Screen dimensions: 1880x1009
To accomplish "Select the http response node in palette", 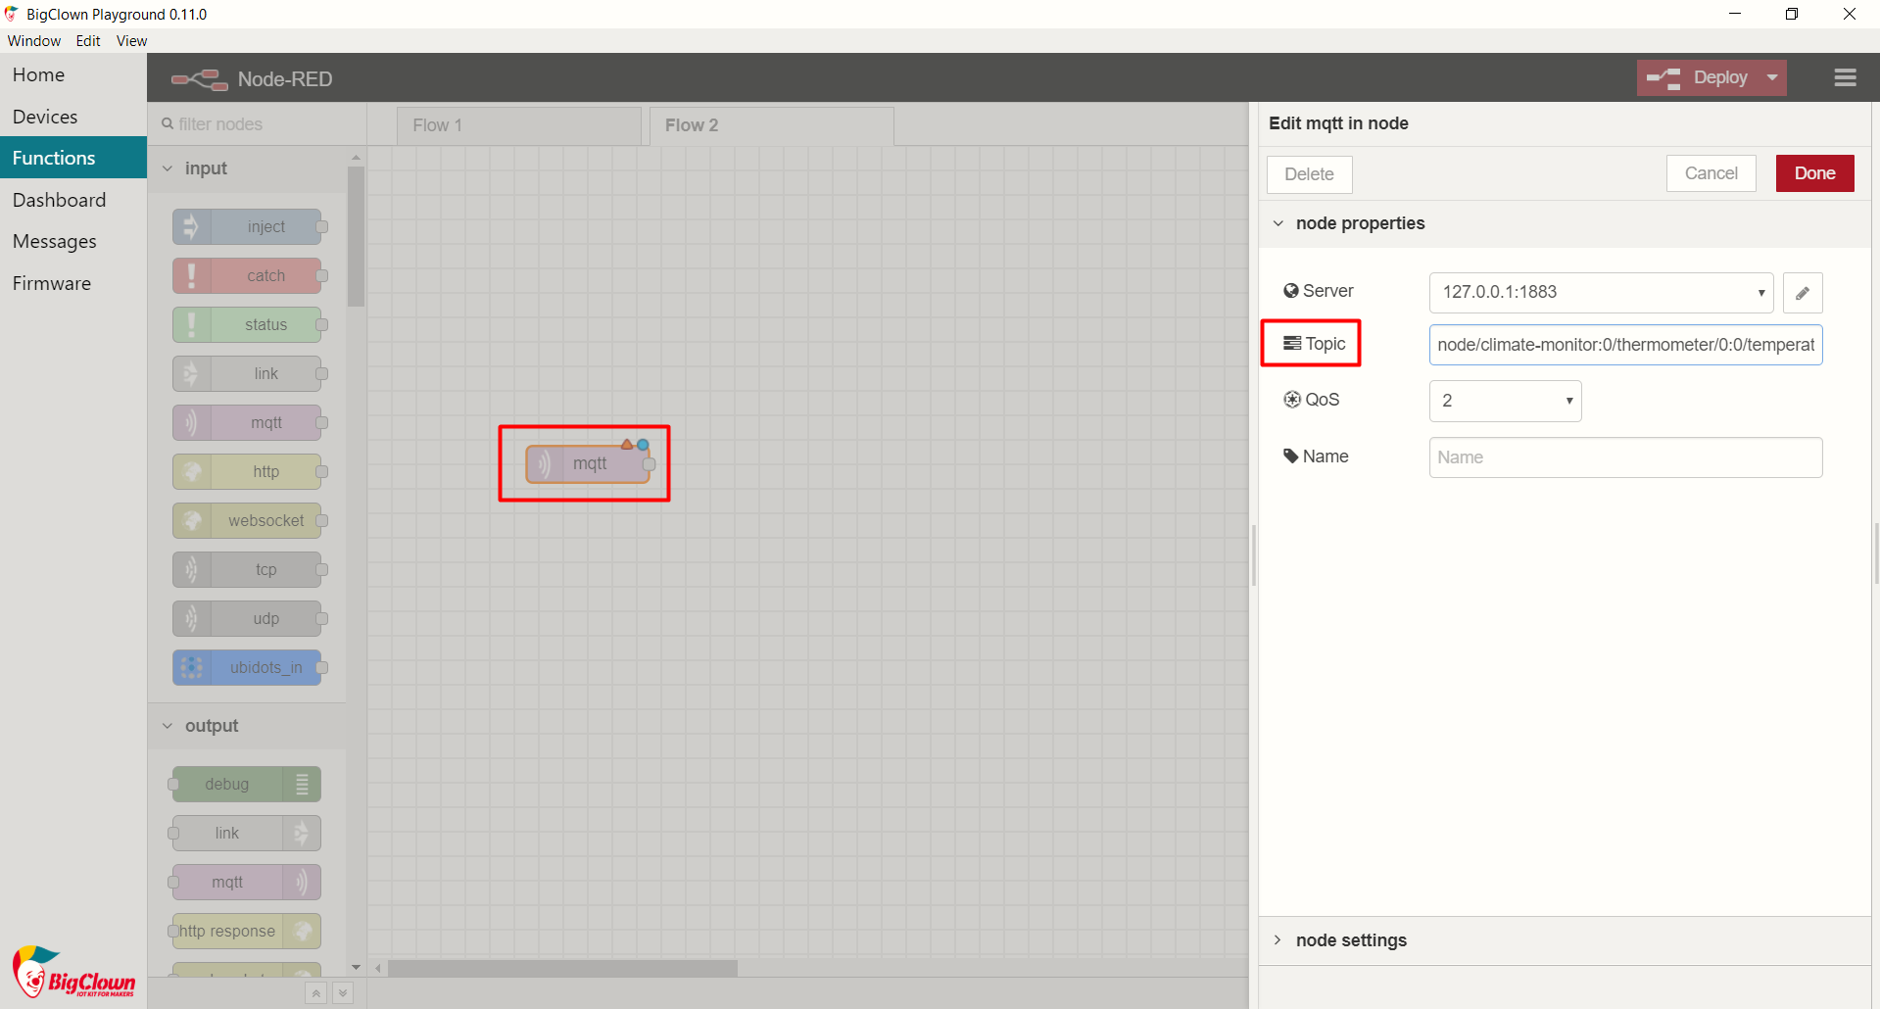I will (246, 931).
